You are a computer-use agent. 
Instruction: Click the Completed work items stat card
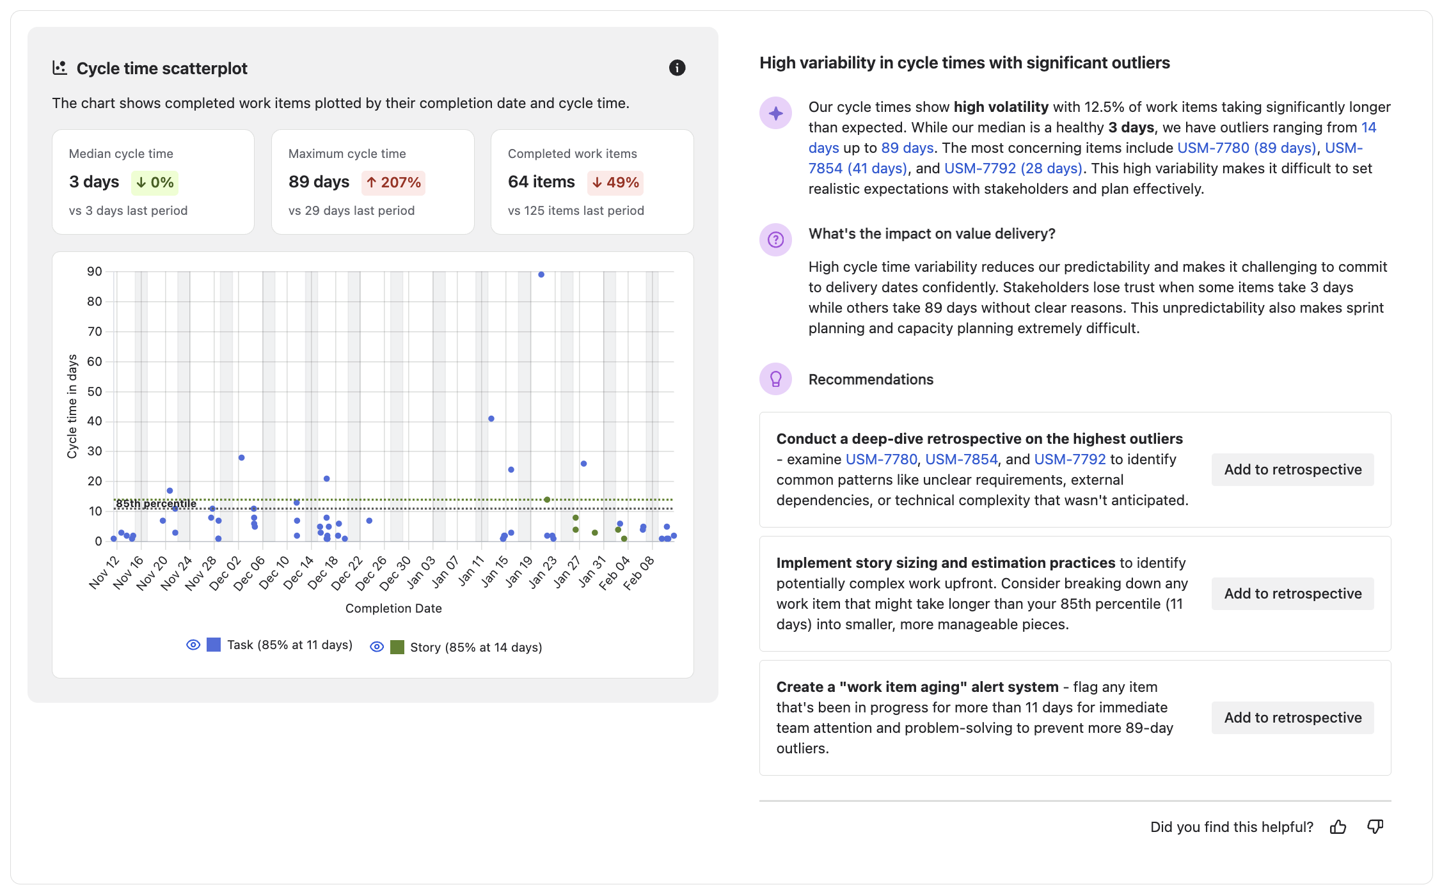(591, 182)
